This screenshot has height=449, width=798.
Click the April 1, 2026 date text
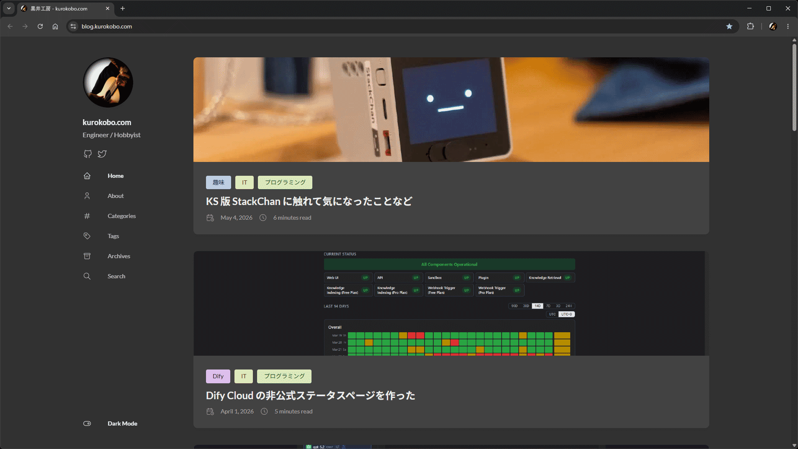[237, 411]
